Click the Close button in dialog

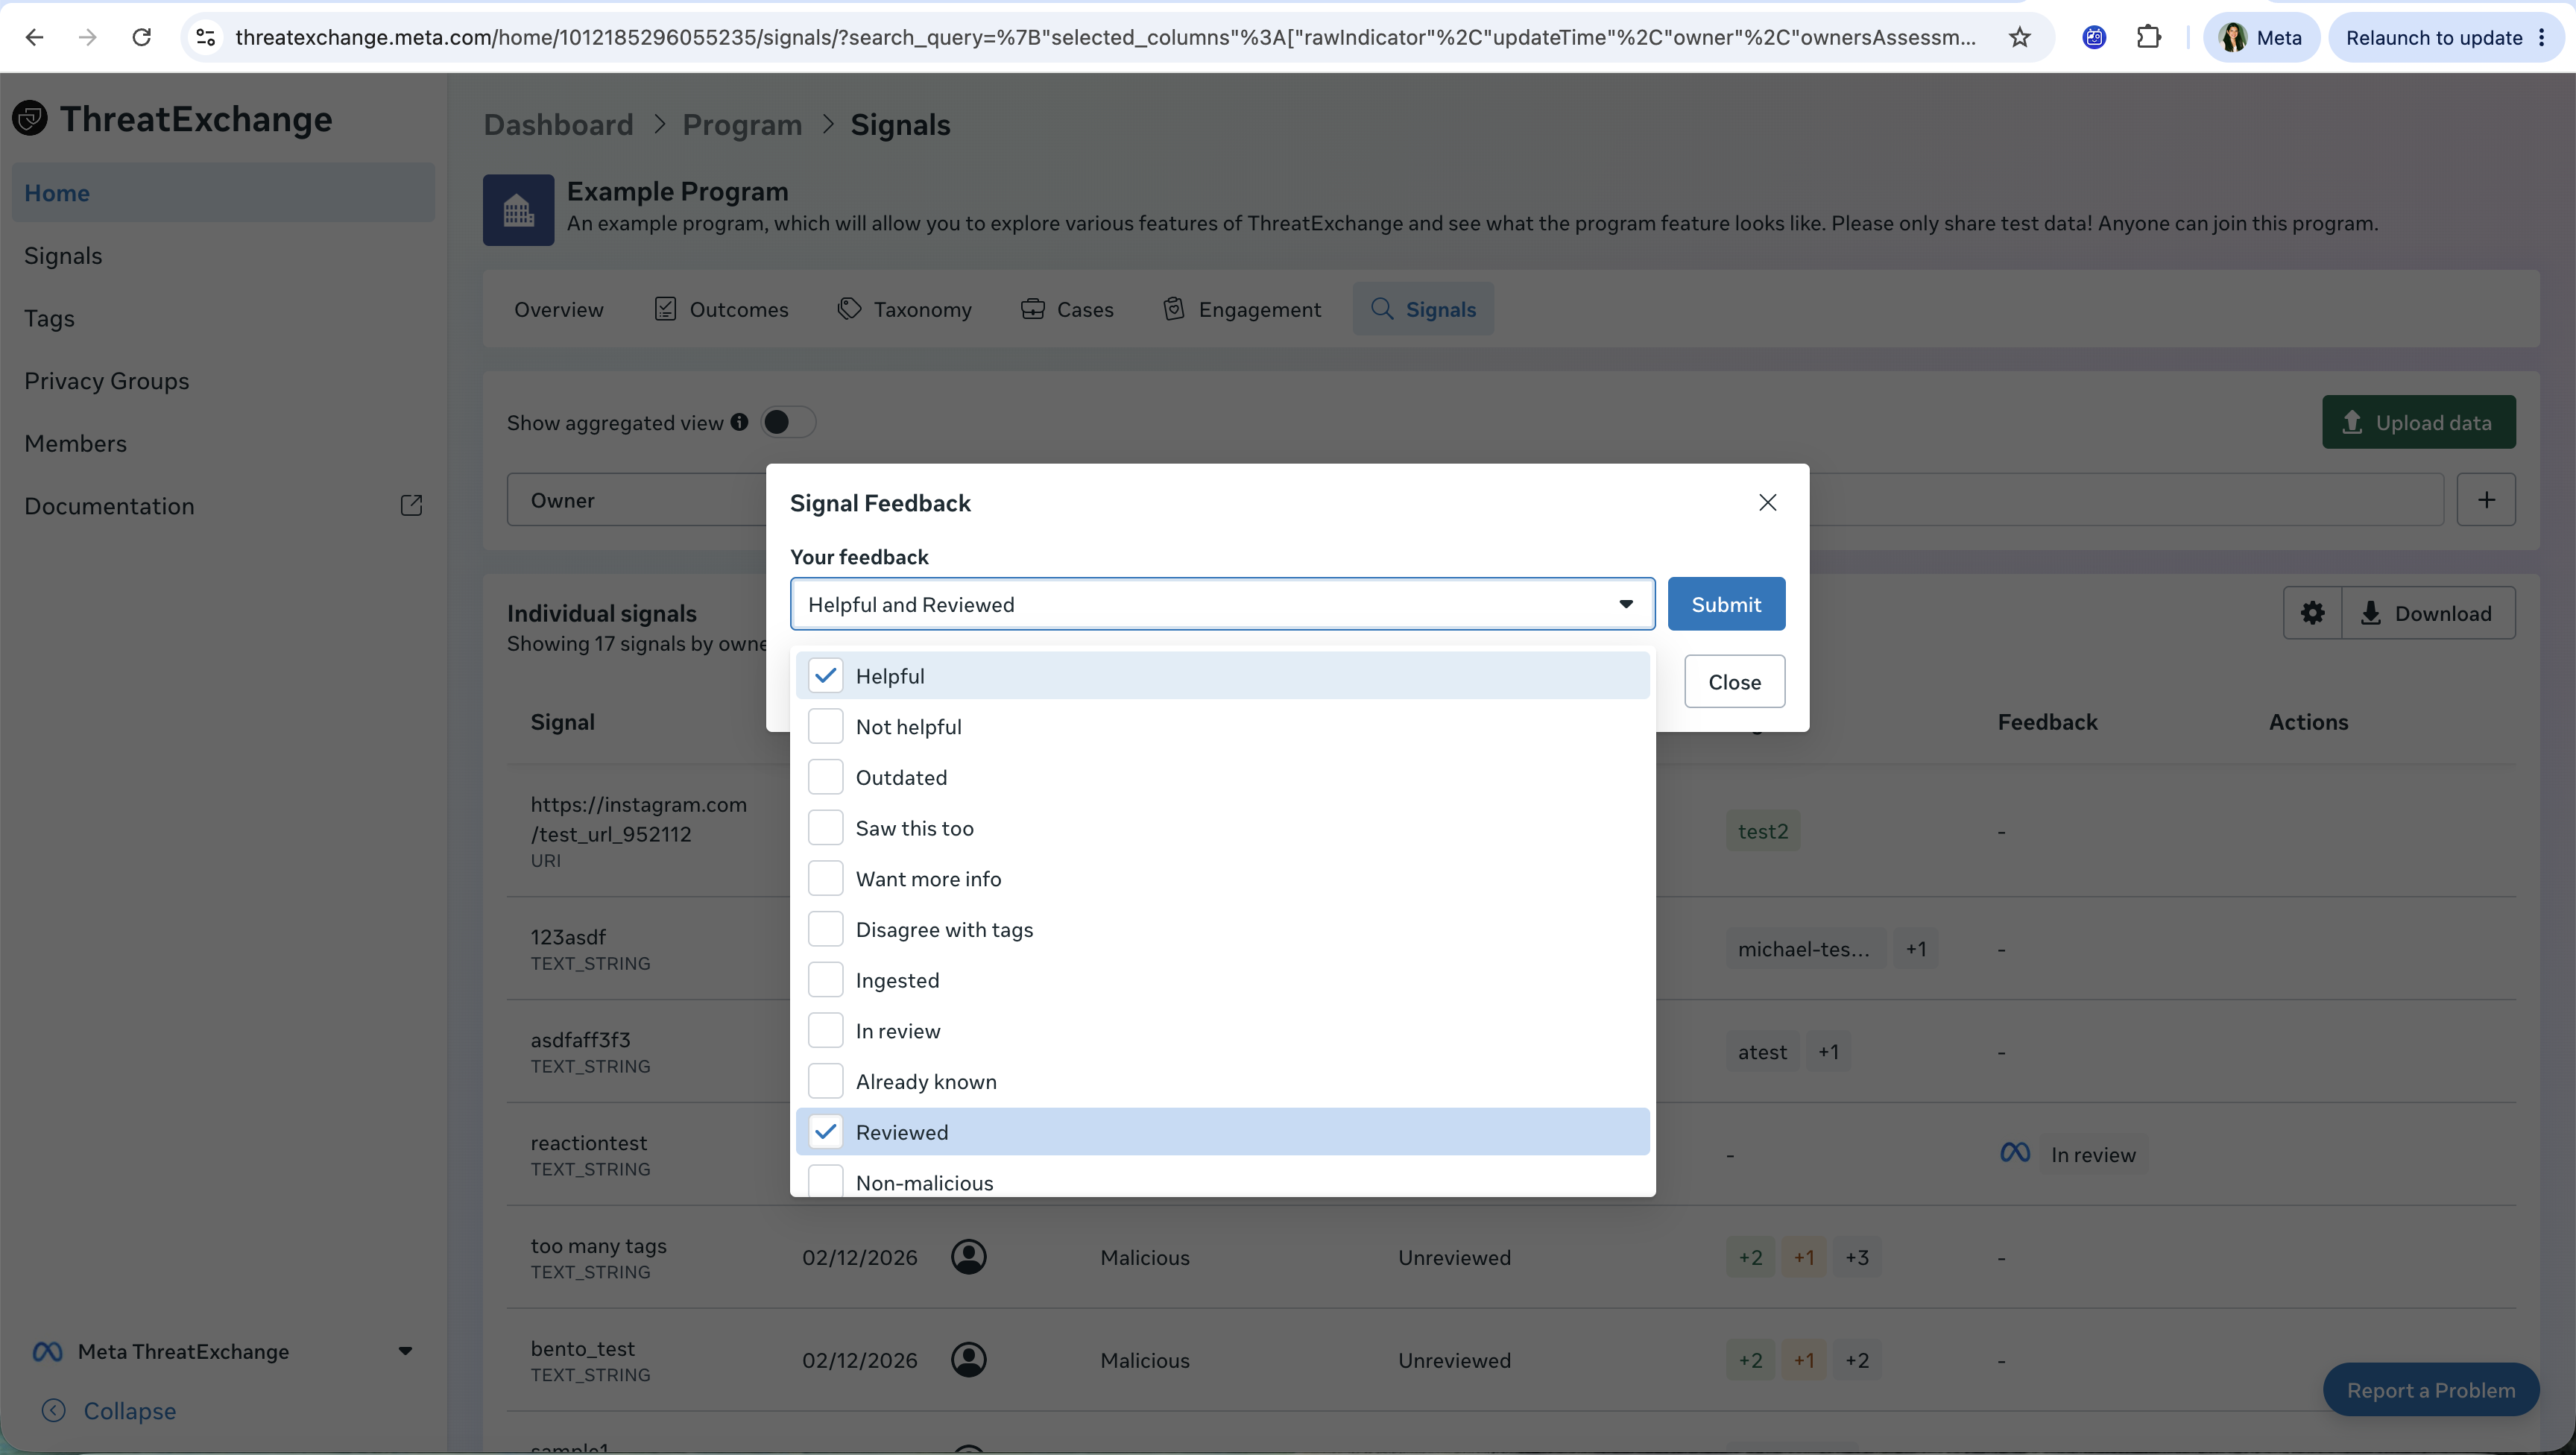[1734, 682]
